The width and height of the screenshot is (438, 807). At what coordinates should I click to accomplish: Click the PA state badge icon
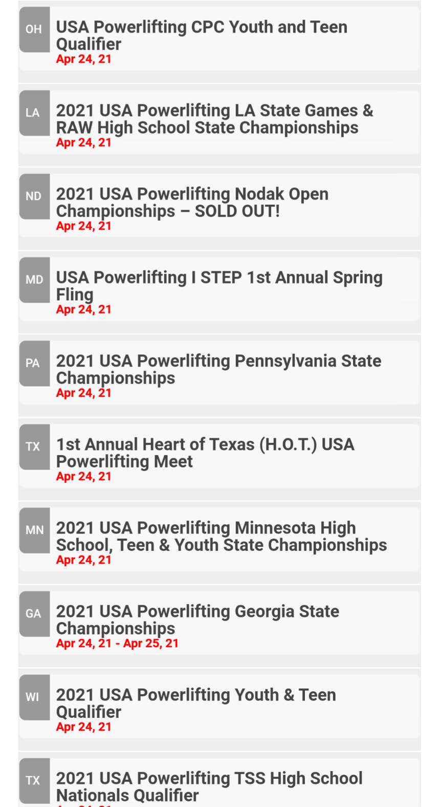[34, 363]
